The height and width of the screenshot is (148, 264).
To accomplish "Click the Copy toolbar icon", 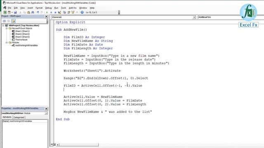I will click(24, 12).
